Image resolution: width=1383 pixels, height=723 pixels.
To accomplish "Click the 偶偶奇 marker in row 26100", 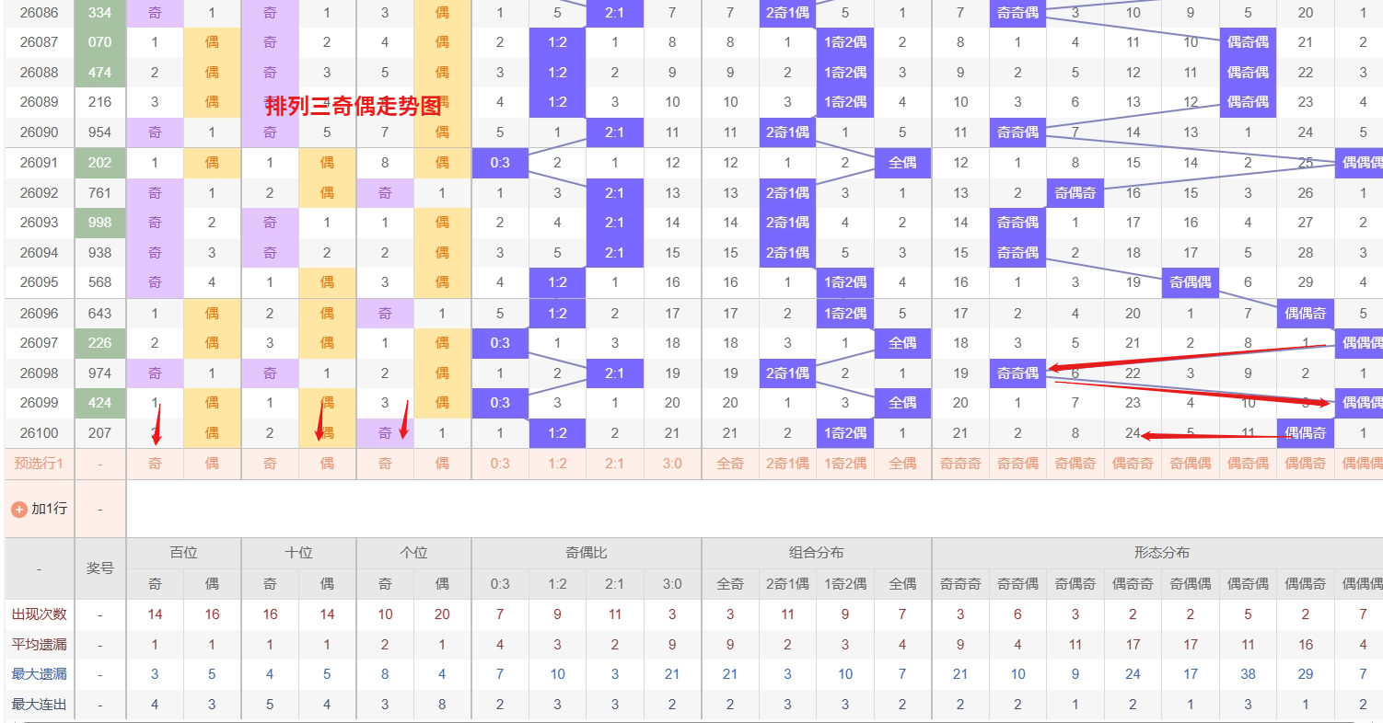I will tap(1305, 433).
